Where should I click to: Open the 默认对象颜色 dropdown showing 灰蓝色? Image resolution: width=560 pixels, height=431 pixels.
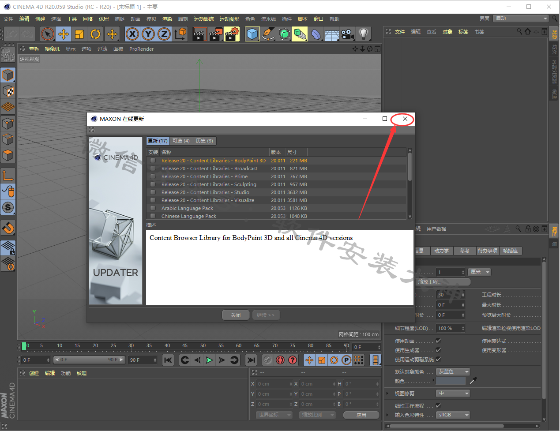coord(453,371)
